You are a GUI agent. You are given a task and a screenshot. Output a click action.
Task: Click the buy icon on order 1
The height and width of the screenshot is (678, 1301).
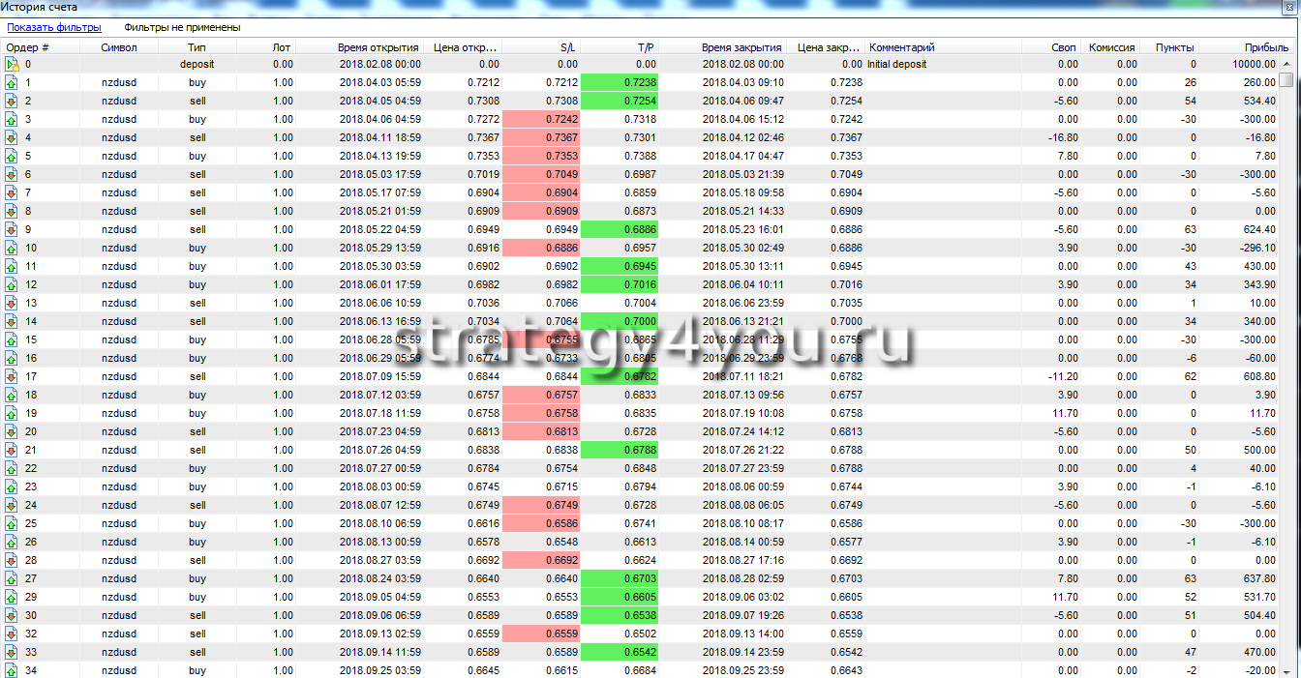(12, 83)
